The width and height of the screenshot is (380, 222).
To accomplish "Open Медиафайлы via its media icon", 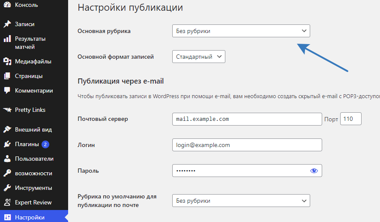I will (x=7, y=62).
